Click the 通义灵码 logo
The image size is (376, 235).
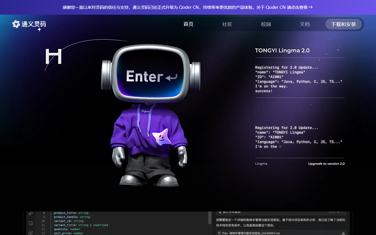pos(29,25)
